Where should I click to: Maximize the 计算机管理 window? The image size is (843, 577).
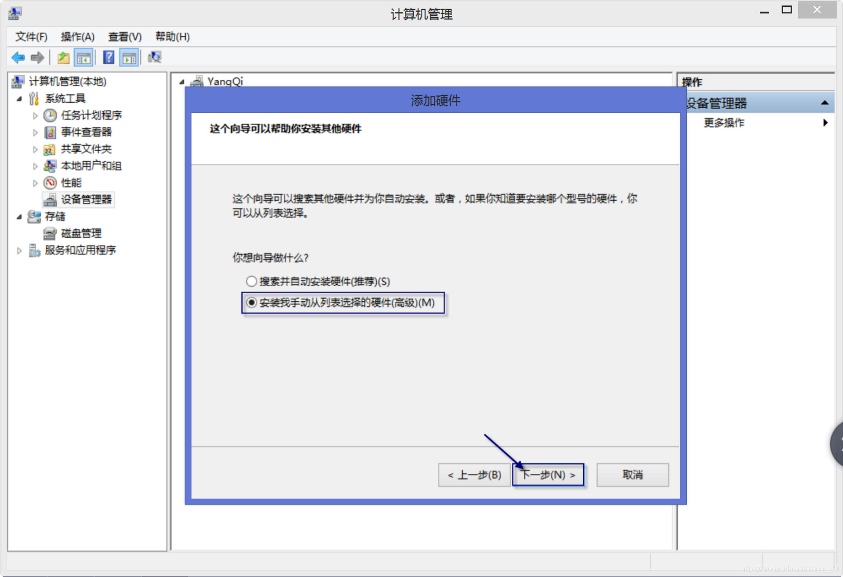tap(787, 10)
